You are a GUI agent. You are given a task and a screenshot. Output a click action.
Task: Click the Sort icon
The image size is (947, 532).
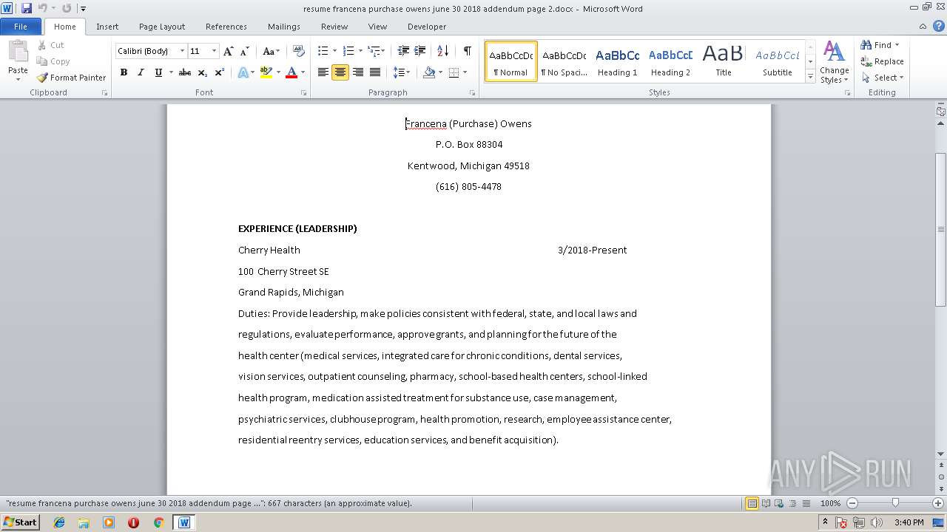(443, 51)
